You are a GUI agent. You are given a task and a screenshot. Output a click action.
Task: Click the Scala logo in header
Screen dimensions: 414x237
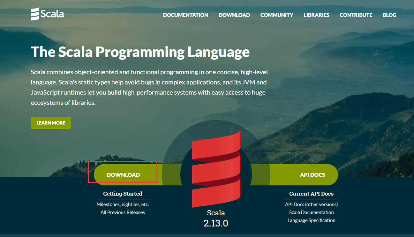pos(48,14)
